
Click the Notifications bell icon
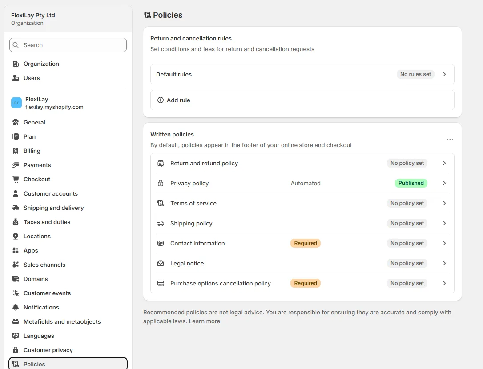(x=16, y=307)
